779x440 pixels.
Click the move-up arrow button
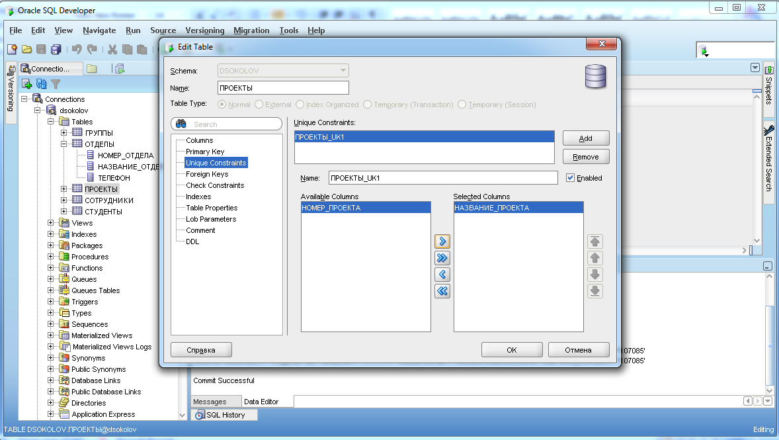[x=594, y=258]
